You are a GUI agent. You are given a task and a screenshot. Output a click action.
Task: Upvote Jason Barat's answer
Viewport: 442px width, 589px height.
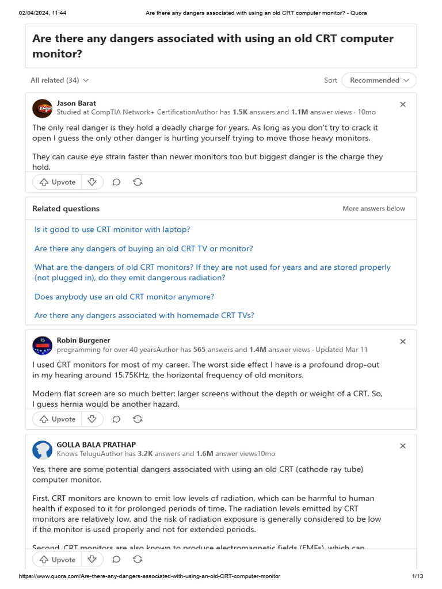tap(58, 182)
